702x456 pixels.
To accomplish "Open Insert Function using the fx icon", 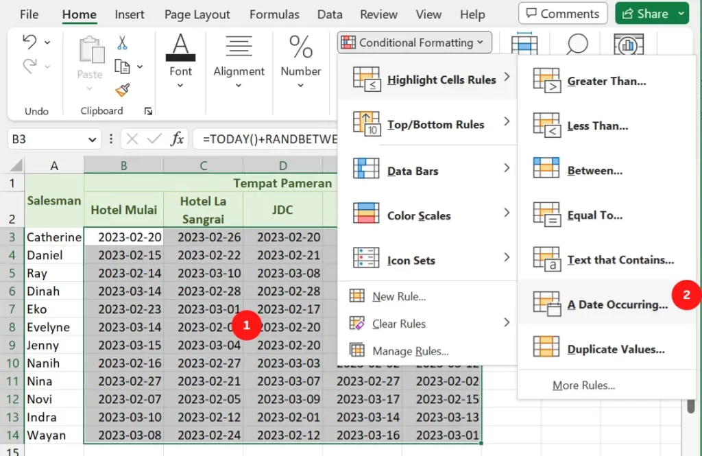I will (177, 139).
